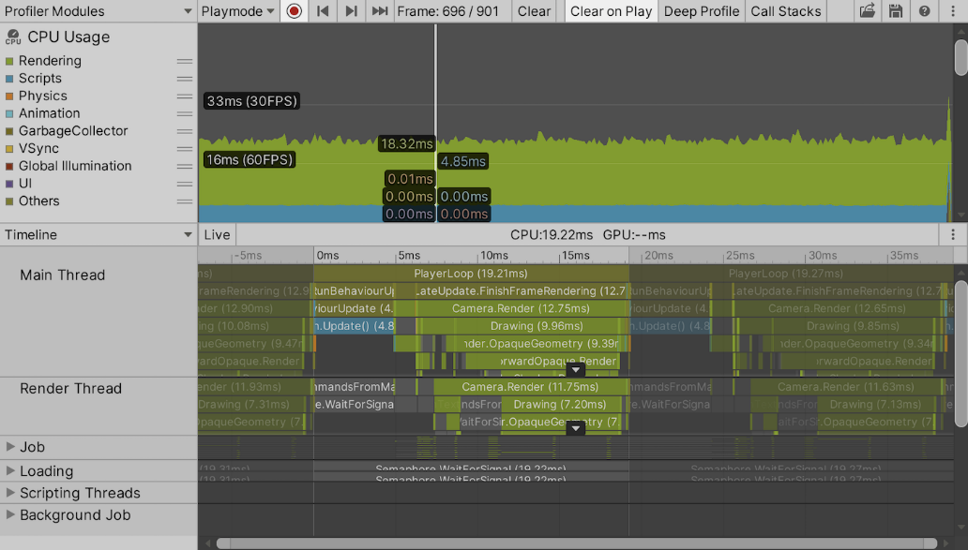Image resolution: width=968 pixels, height=550 pixels.
Task: Click reorder handle beside Scripts
Action: (185, 79)
